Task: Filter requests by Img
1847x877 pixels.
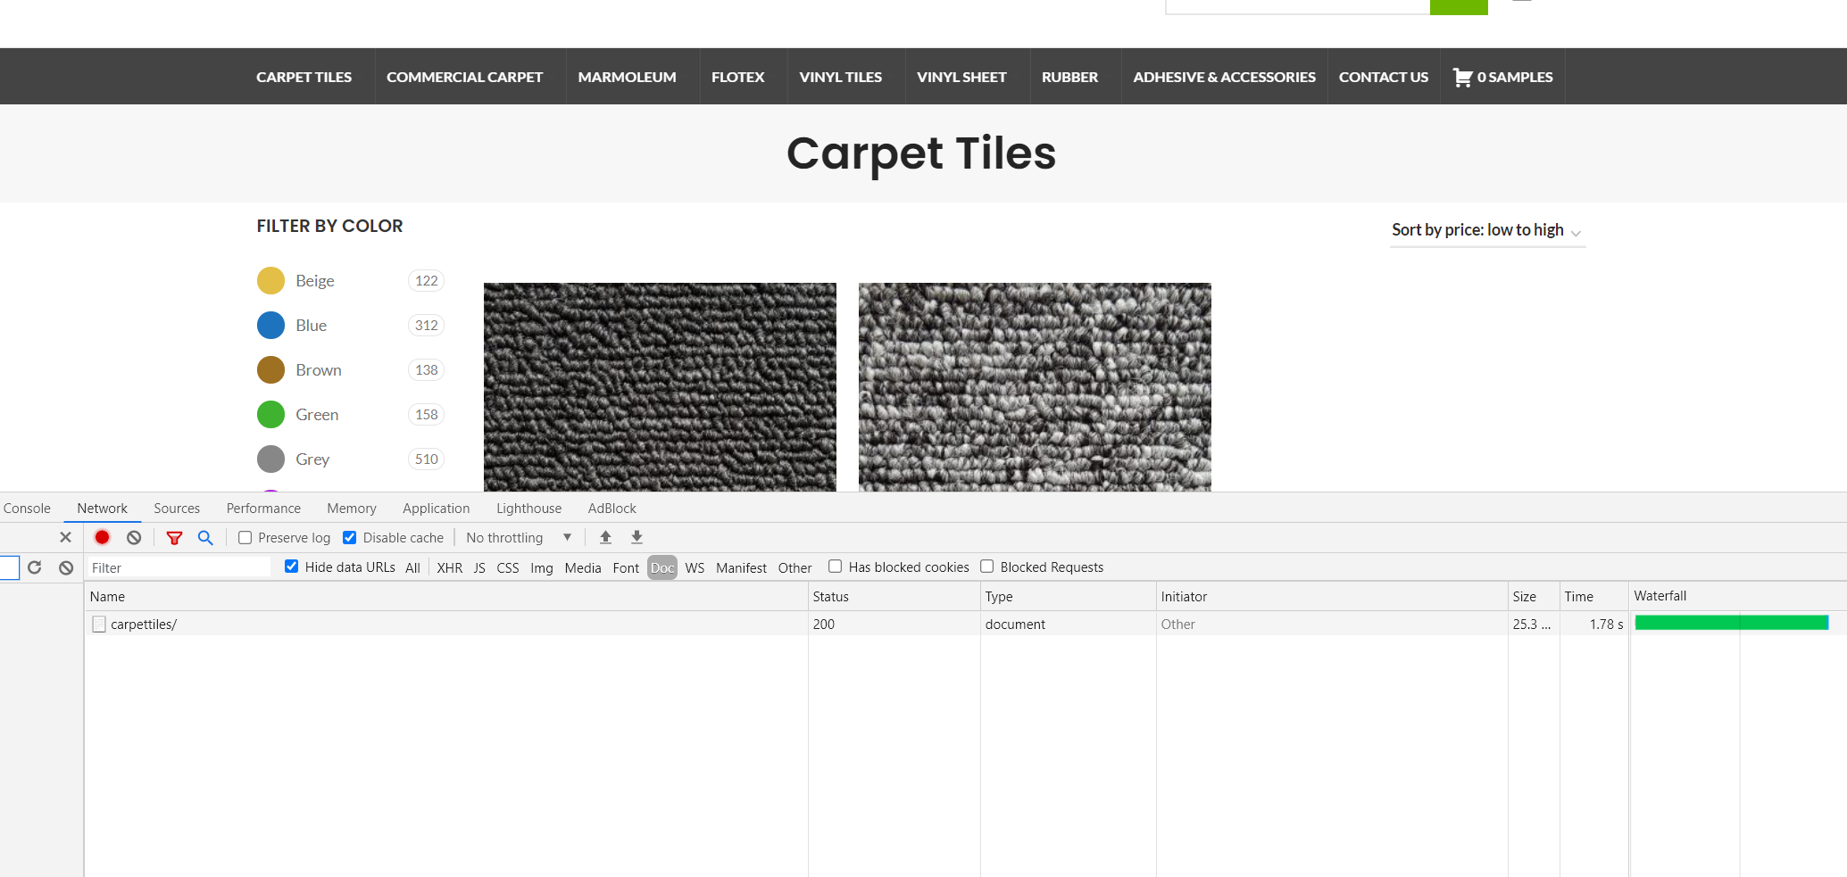Action: (x=542, y=567)
